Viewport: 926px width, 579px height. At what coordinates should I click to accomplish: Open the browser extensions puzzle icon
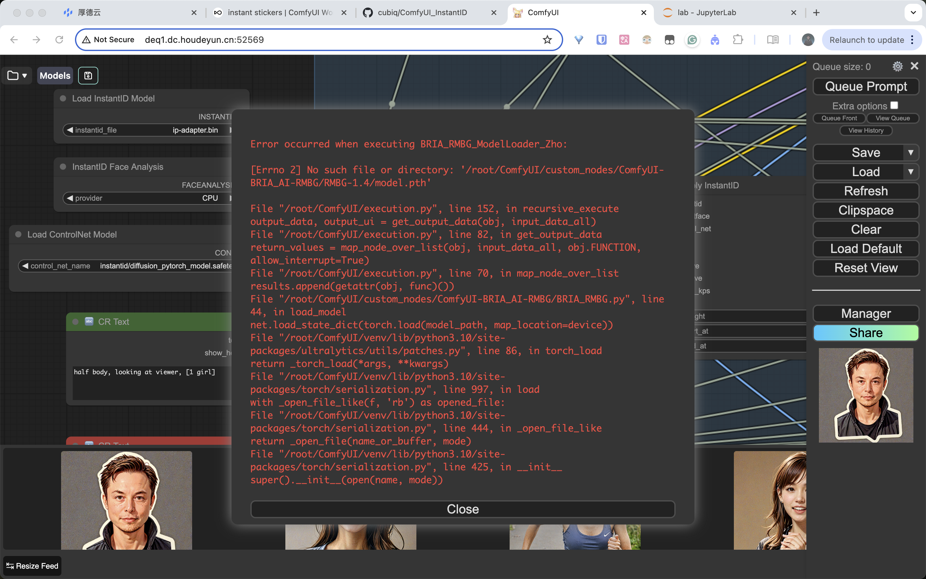tap(738, 40)
